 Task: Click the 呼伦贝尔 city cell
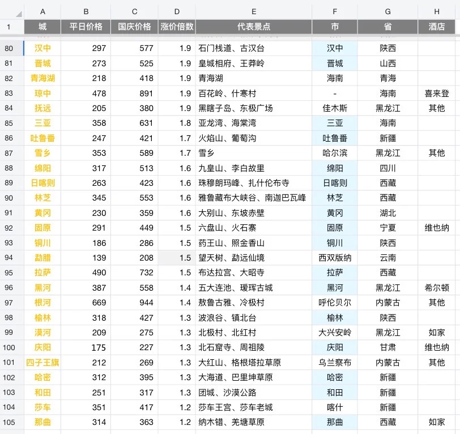(335, 303)
